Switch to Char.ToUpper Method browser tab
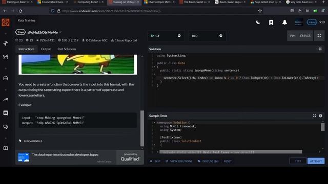 [x=159, y=2]
